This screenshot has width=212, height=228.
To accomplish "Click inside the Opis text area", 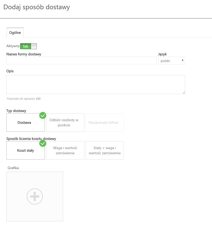I will pyautogui.click(x=96, y=85).
